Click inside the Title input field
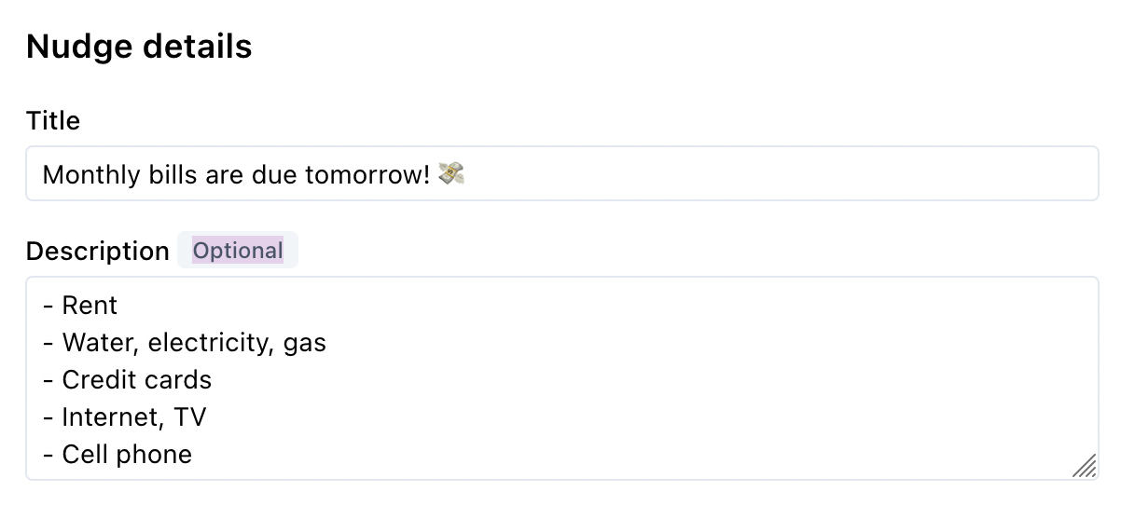Screen dimensions: 1121x505 pos(746,174)
